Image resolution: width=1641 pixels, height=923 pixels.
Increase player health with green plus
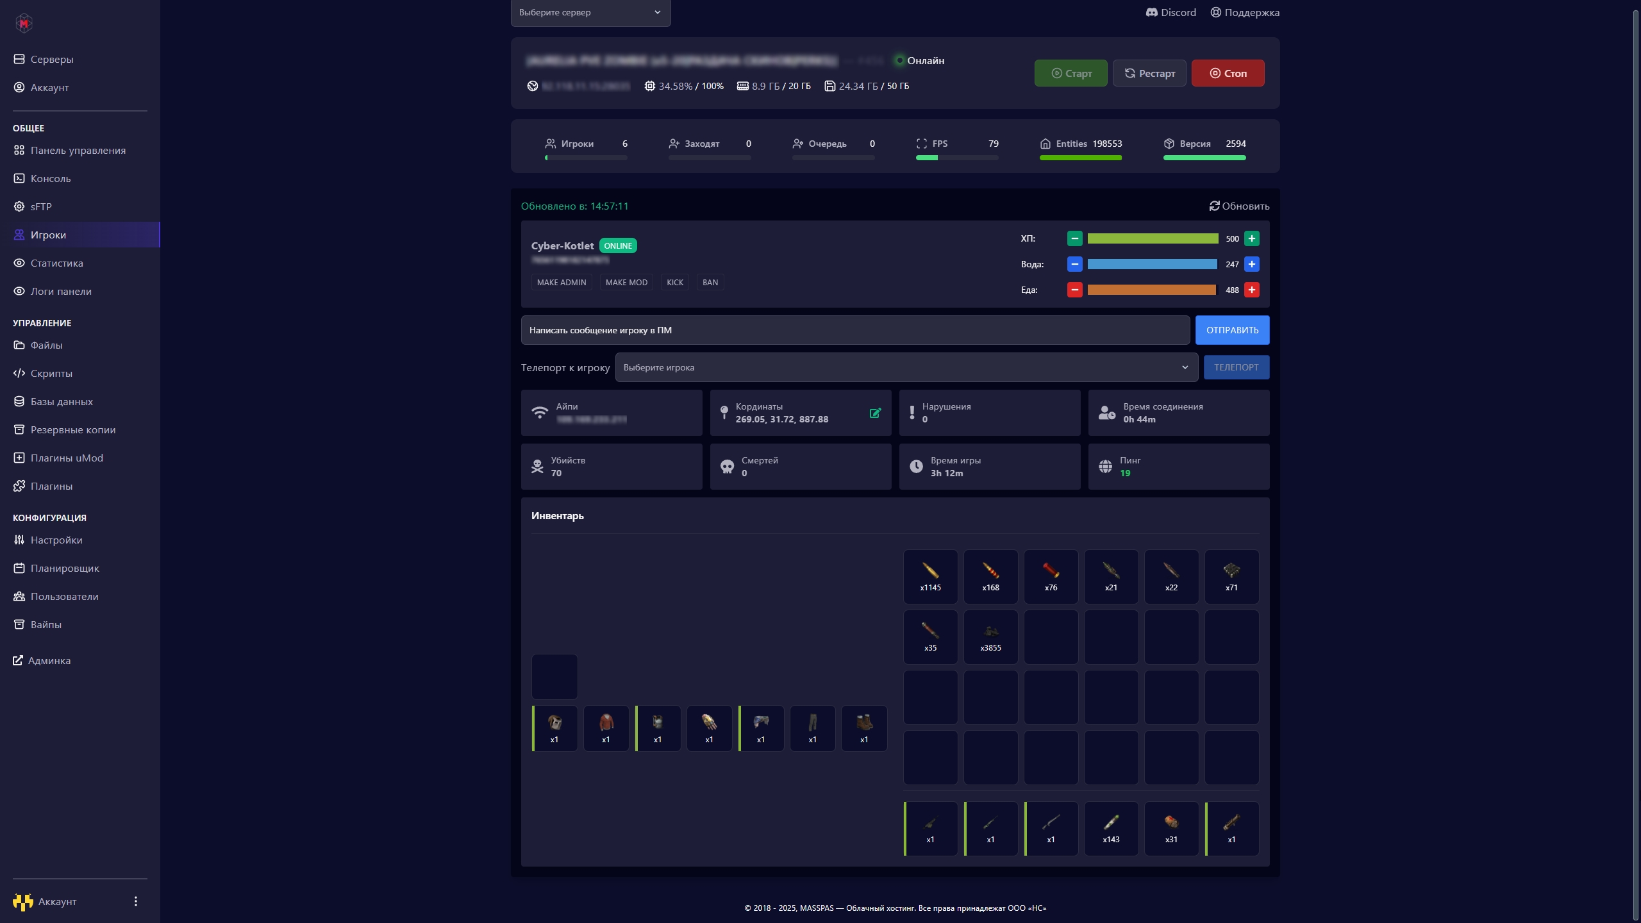coord(1251,238)
